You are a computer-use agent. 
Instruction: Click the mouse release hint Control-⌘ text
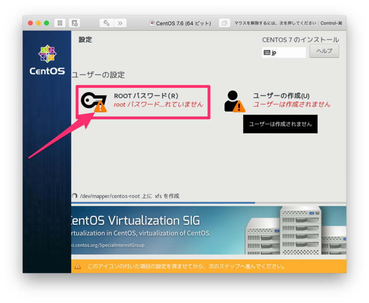tap(288, 23)
